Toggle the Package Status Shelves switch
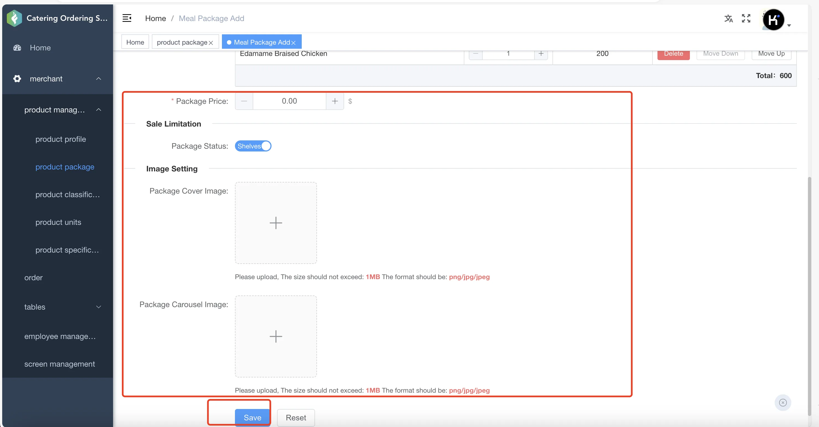Viewport: 819px width, 427px height. click(253, 146)
